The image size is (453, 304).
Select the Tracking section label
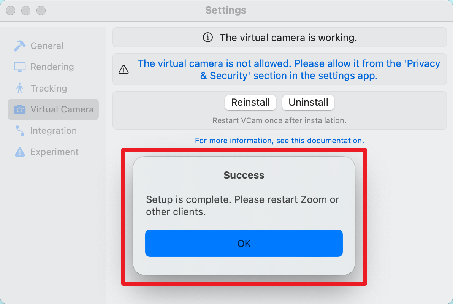coord(49,89)
